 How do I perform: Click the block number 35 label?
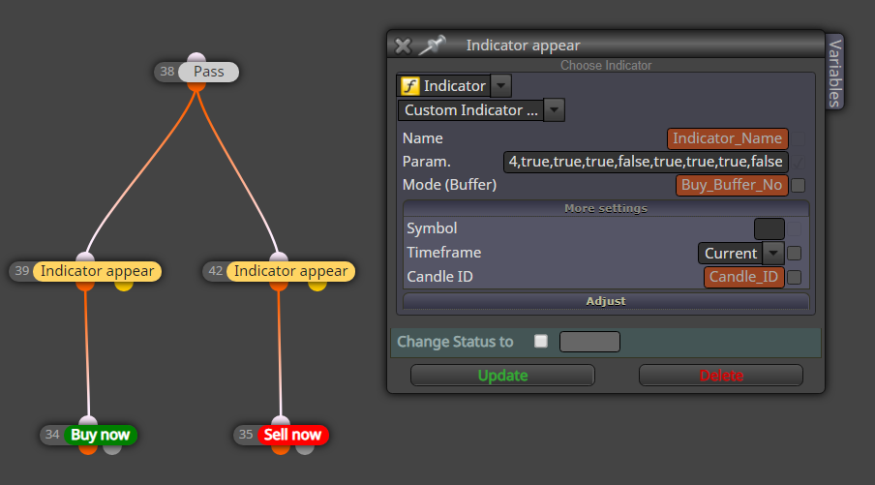[x=246, y=435]
